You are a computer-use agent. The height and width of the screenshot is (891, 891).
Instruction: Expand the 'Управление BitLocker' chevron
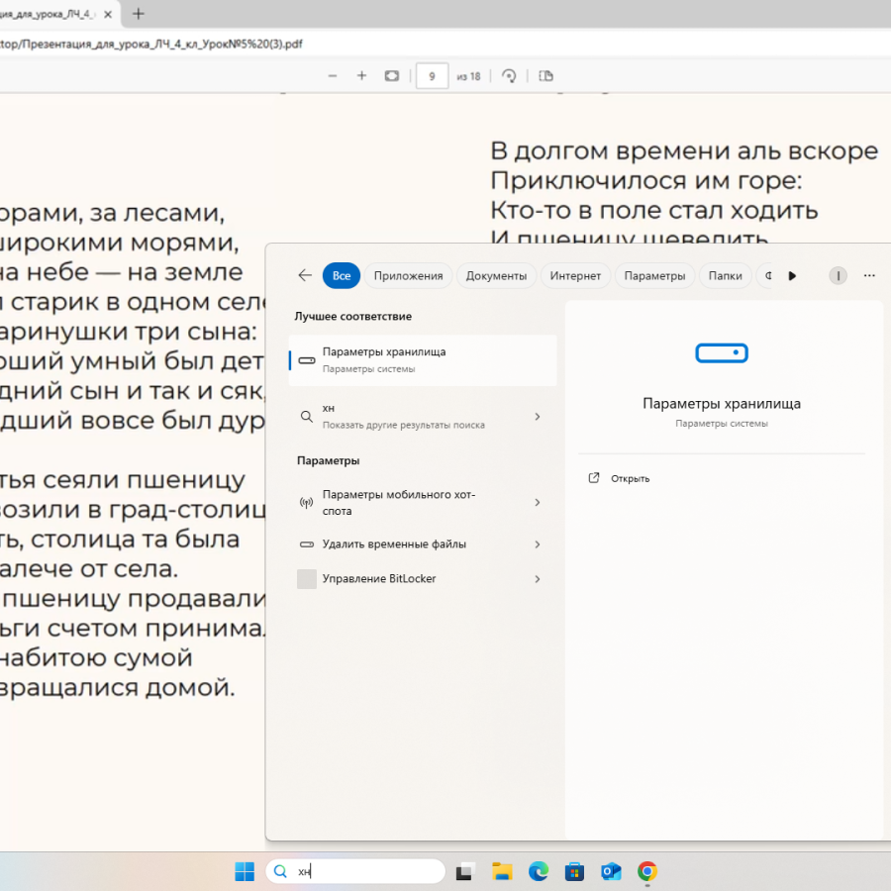pos(538,579)
